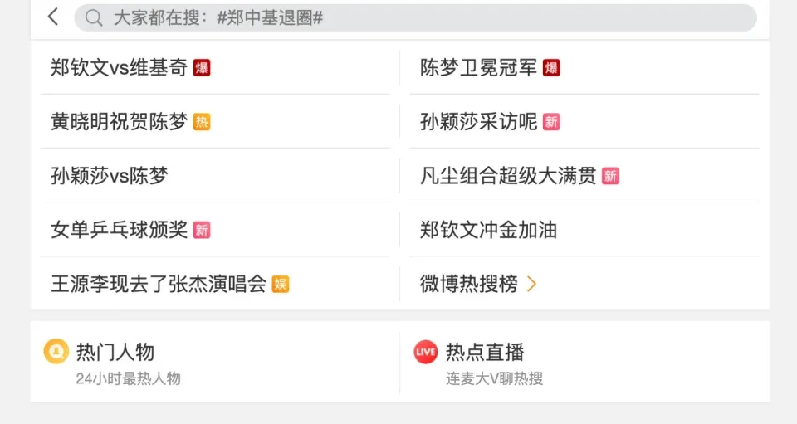Expand 微博热搜榜 via the orange chevron
Viewport: 797px width, 424px height.
coord(532,284)
